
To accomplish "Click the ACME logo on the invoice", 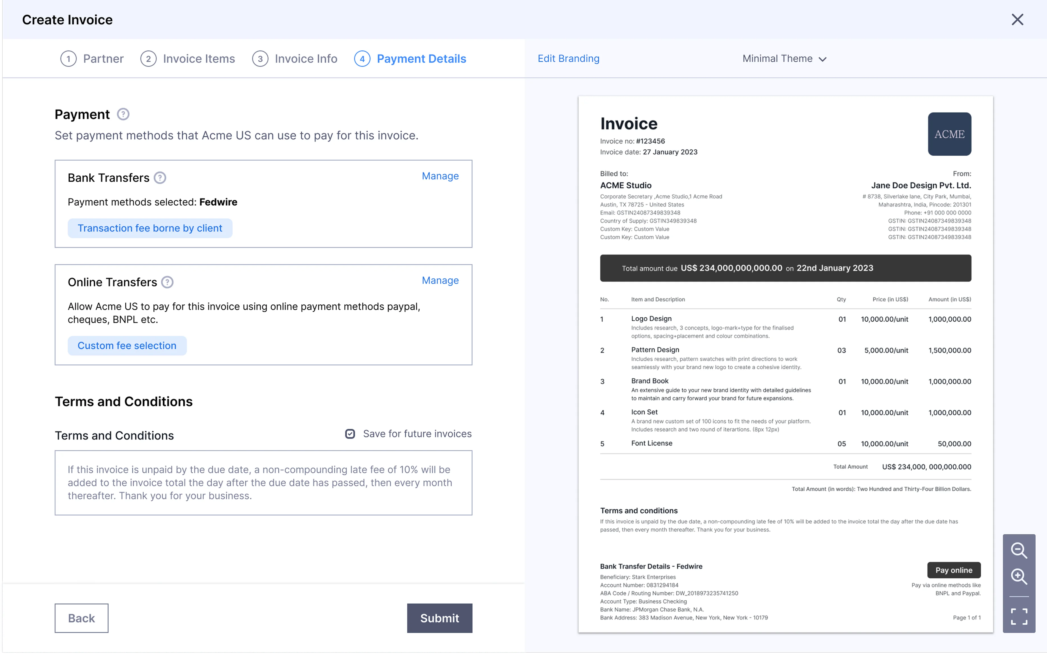I will (950, 134).
